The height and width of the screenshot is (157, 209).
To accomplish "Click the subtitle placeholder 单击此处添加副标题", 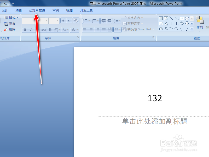I will click(x=154, y=121).
